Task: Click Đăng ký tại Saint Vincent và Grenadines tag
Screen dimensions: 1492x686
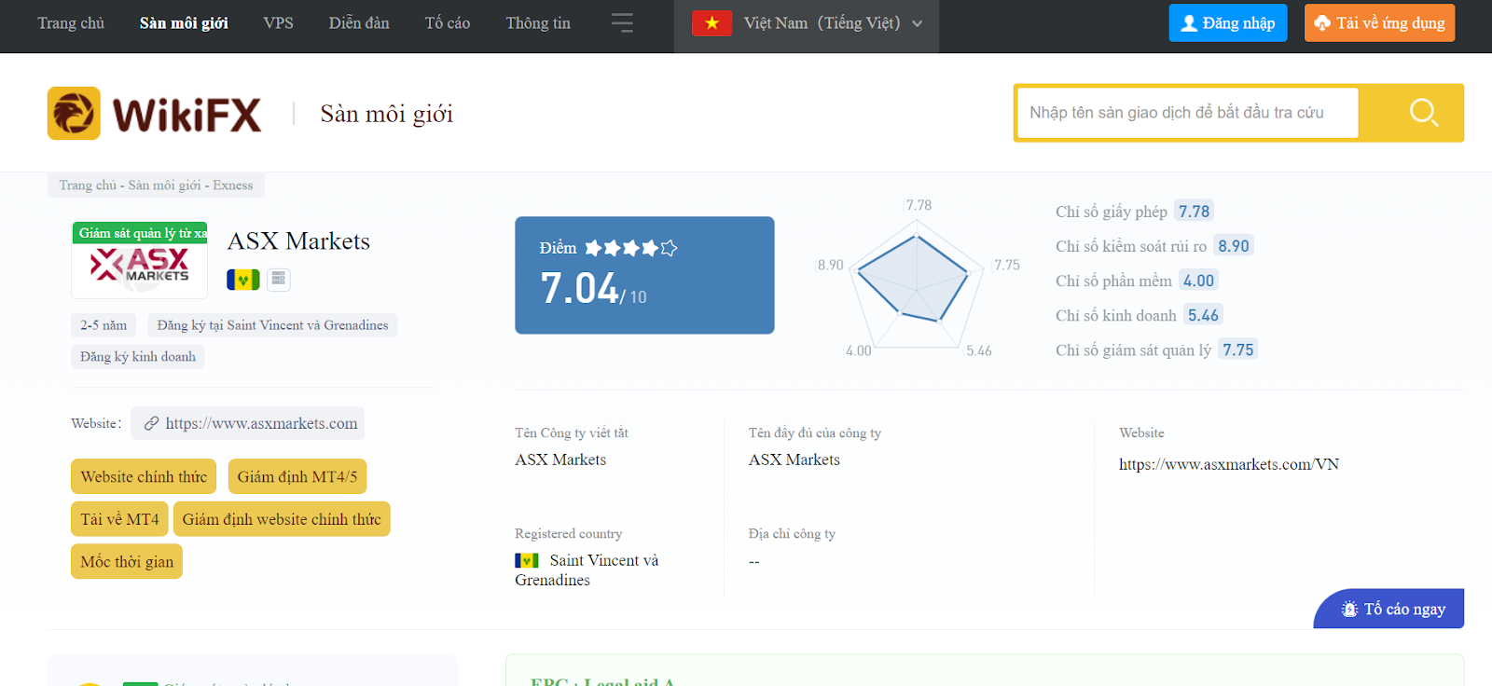Action: [272, 325]
